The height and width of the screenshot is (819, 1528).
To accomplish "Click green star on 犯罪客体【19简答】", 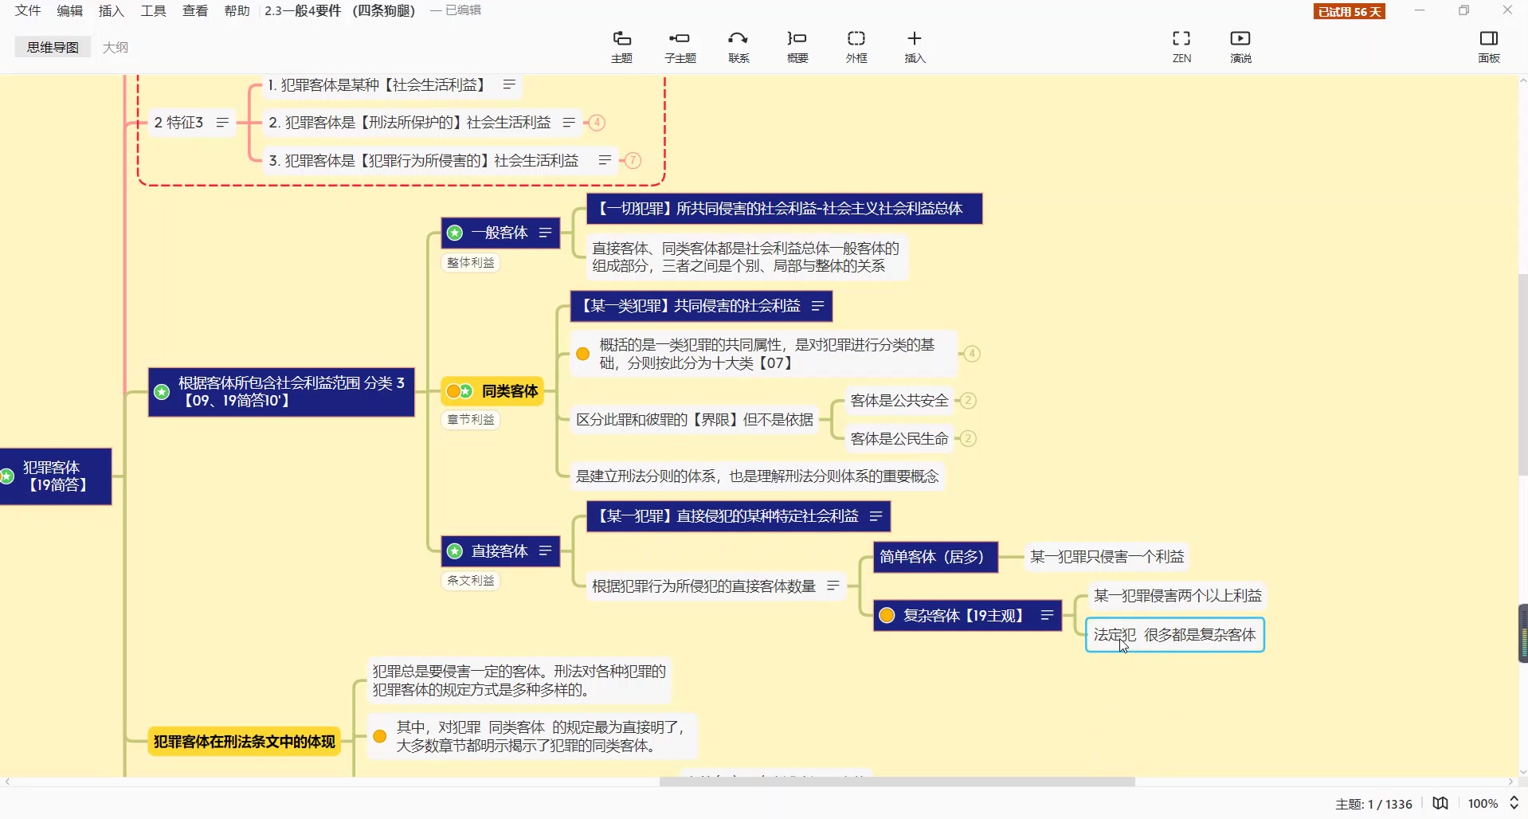I will tap(6, 476).
